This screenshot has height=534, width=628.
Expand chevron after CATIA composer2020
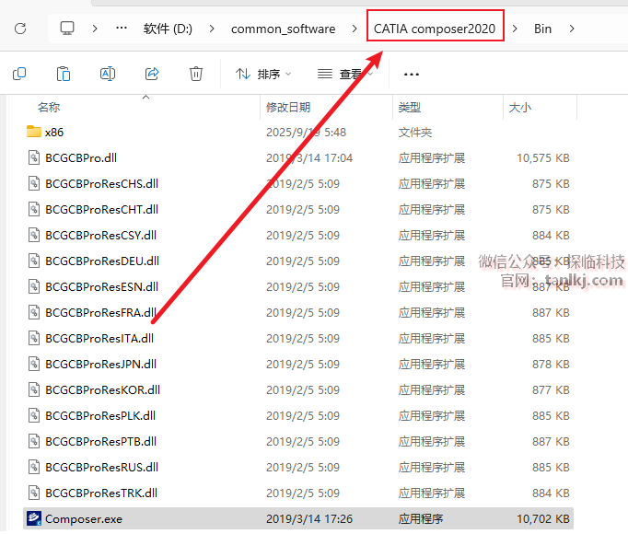(x=515, y=29)
